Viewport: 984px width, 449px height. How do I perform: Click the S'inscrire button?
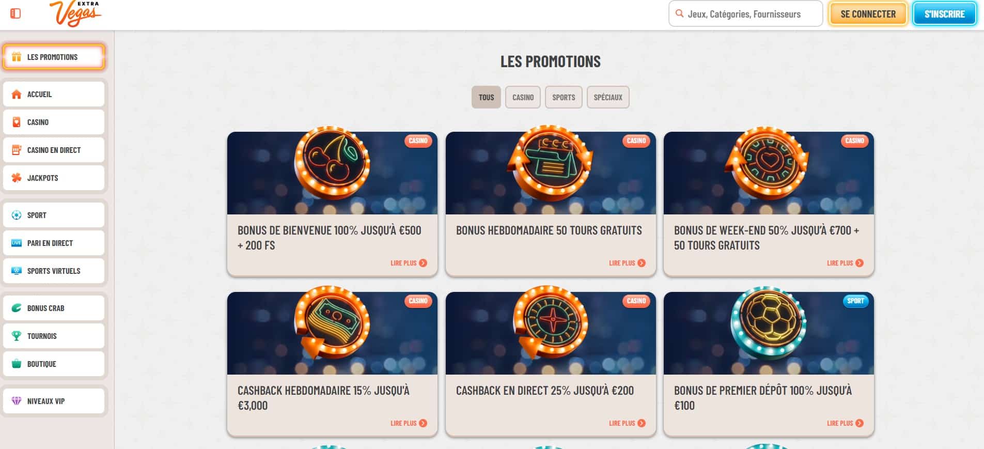pos(944,14)
